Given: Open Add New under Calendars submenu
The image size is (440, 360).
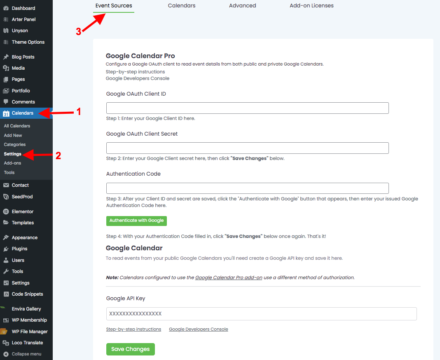Looking at the screenshot, I should click(13, 135).
